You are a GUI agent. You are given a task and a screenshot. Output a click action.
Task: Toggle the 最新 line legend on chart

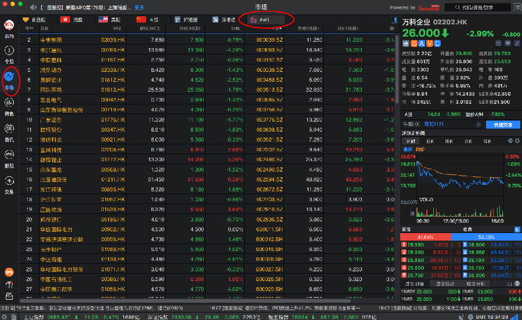pyautogui.click(x=408, y=150)
